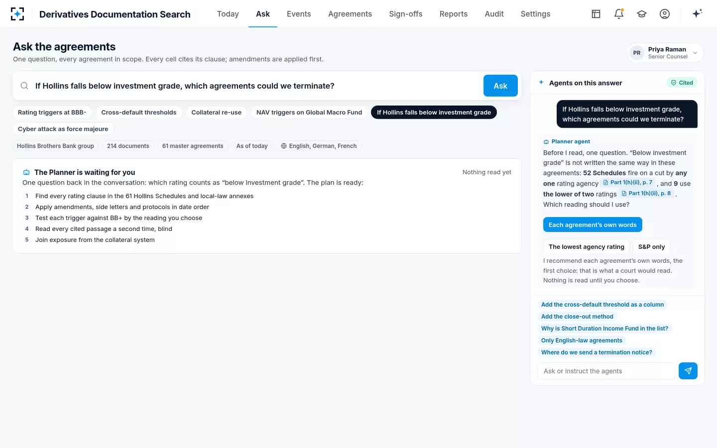Select Rating triggers at BBB- chip
The height and width of the screenshot is (448, 717).
pos(52,112)
